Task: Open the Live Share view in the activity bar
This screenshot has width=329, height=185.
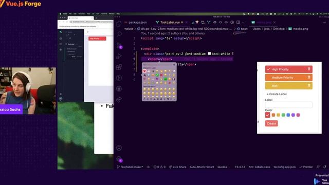Action: (x=119, y=100)
